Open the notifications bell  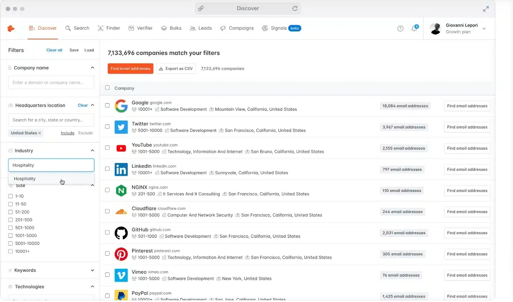pos(414,28)
